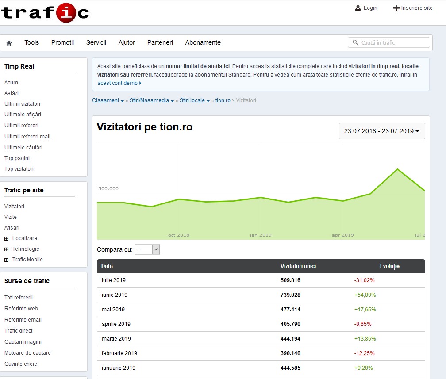The height and width of the screenshot is (379, 446).
Task: Click aprilie 2019 row label
Action: [x=116, y=324]
